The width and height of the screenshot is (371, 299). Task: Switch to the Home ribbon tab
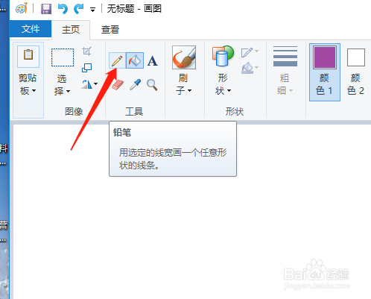coord(71,30)
